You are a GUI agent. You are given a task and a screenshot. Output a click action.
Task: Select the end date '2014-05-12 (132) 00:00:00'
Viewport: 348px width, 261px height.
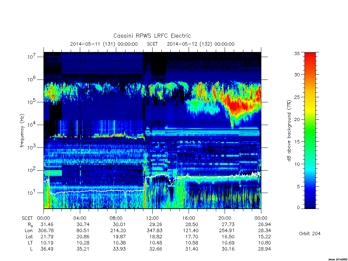coord(201,44)
